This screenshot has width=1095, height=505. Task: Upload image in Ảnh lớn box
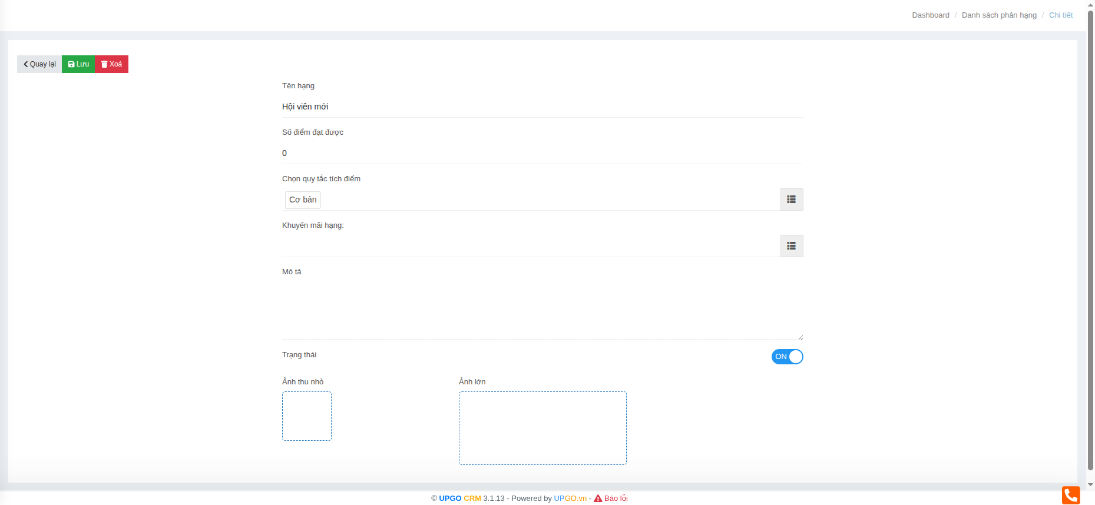[x=542, y=428]
